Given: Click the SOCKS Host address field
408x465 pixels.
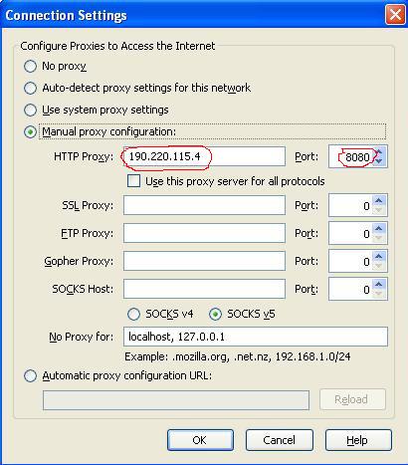Looking at the screenshot, I should [204, 289].
